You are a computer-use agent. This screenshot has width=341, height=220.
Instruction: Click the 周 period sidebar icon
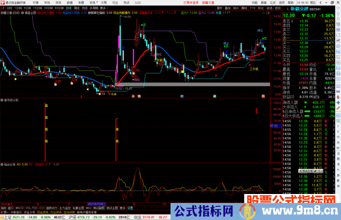tap(338, 159)
